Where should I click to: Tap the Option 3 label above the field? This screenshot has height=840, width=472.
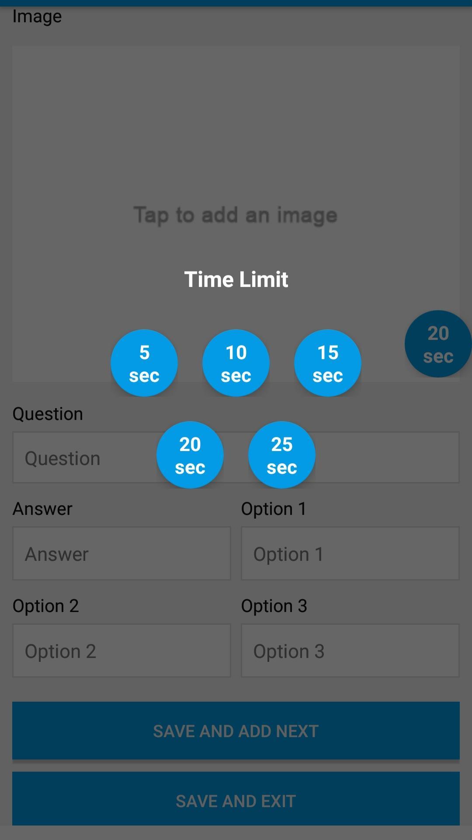coord(274,606)
